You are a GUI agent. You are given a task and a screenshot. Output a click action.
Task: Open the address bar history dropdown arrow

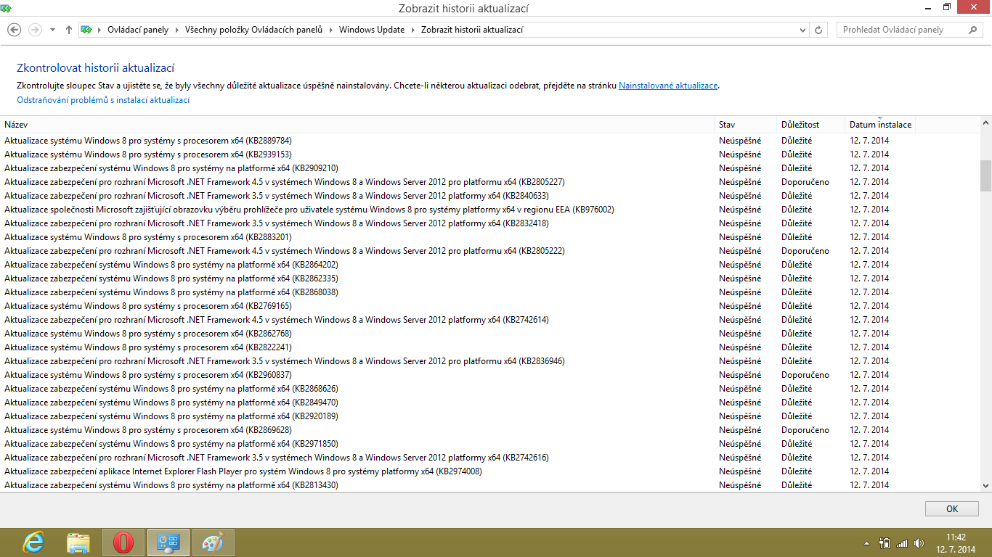pyautogui.click(x=802, y=30)
